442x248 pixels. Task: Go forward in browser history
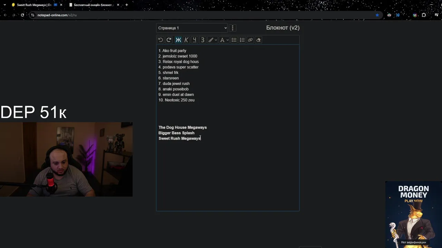pyautogui.click(x=14, y=15)
